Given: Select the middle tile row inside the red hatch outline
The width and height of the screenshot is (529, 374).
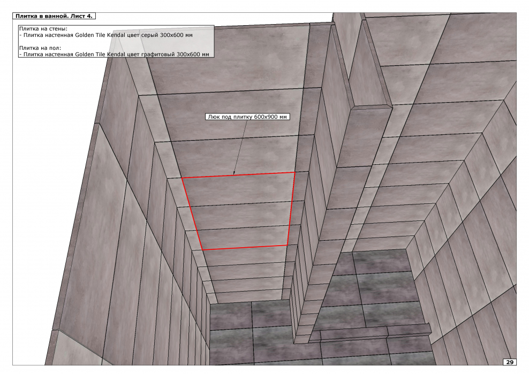Looking at the screenshot, I should pyautogui.click(x=241, y=217).
